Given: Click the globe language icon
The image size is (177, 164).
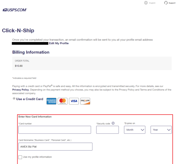Looking at the screenshot, I should (x=146, y=3).
